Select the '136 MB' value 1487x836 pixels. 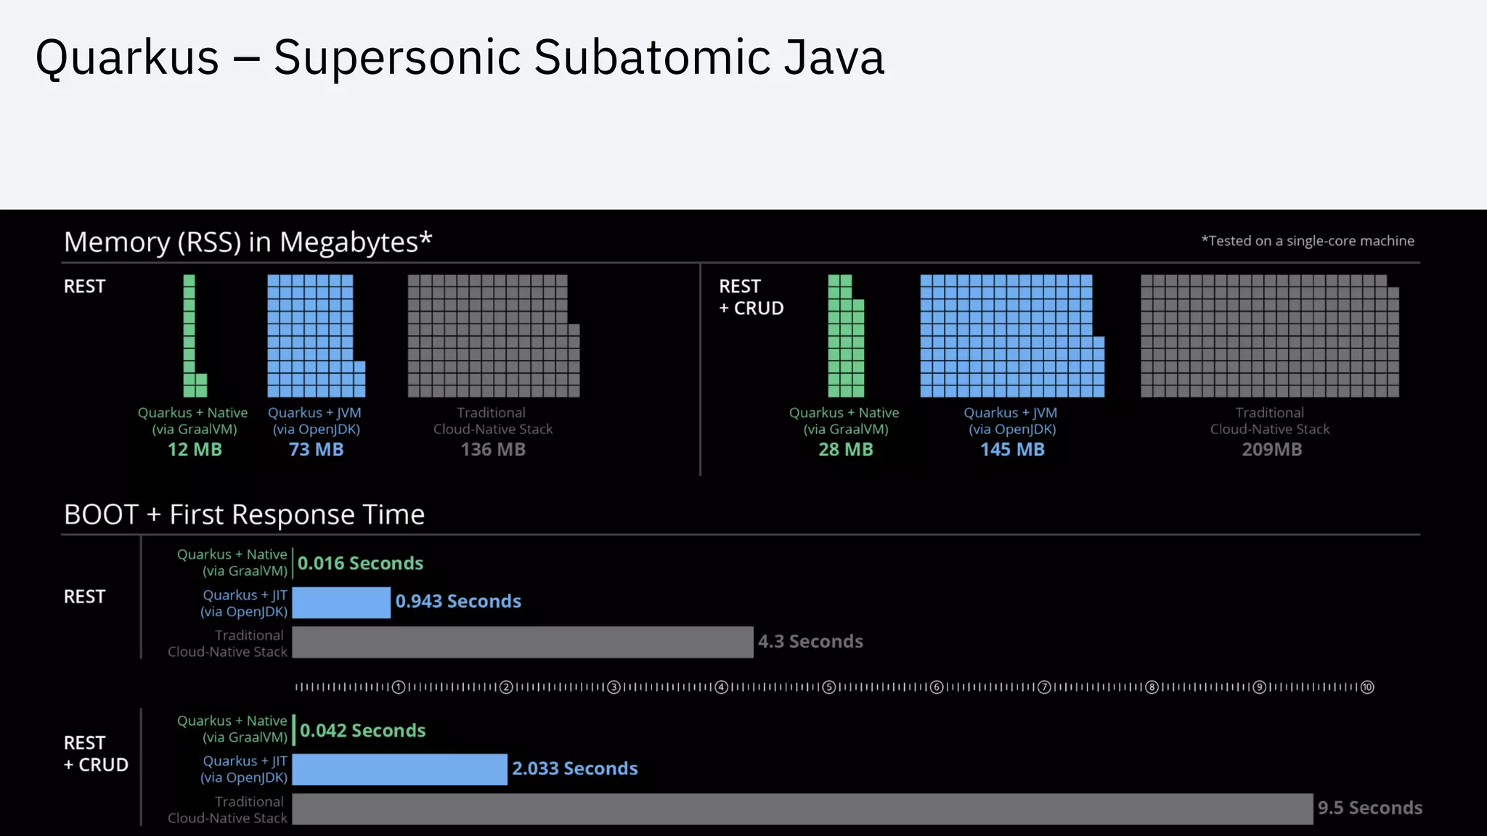point(493,450)
